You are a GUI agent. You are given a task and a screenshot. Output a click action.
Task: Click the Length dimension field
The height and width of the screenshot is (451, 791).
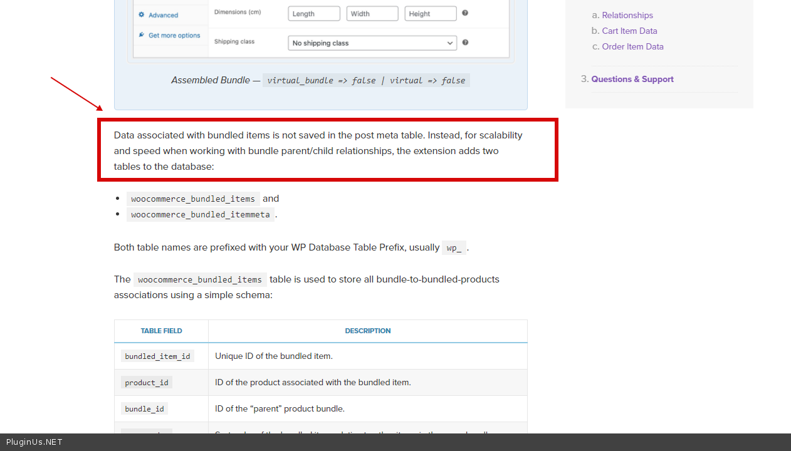click(314, 14)
